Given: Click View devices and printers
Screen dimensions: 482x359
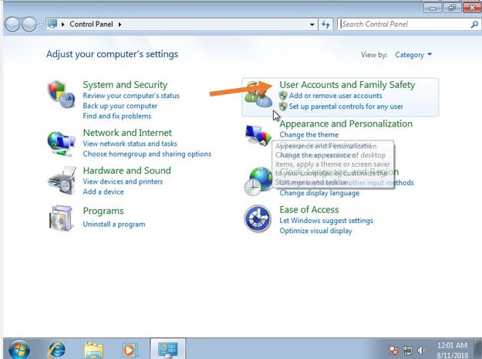Looking at the screenshot, I should pyautogui.click(x=123, y=181).
